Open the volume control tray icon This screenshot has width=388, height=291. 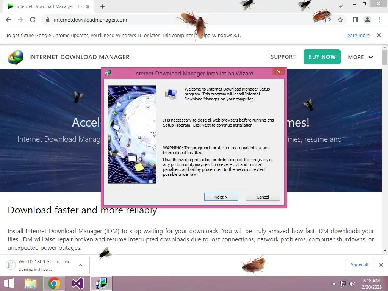click(352, 284)
